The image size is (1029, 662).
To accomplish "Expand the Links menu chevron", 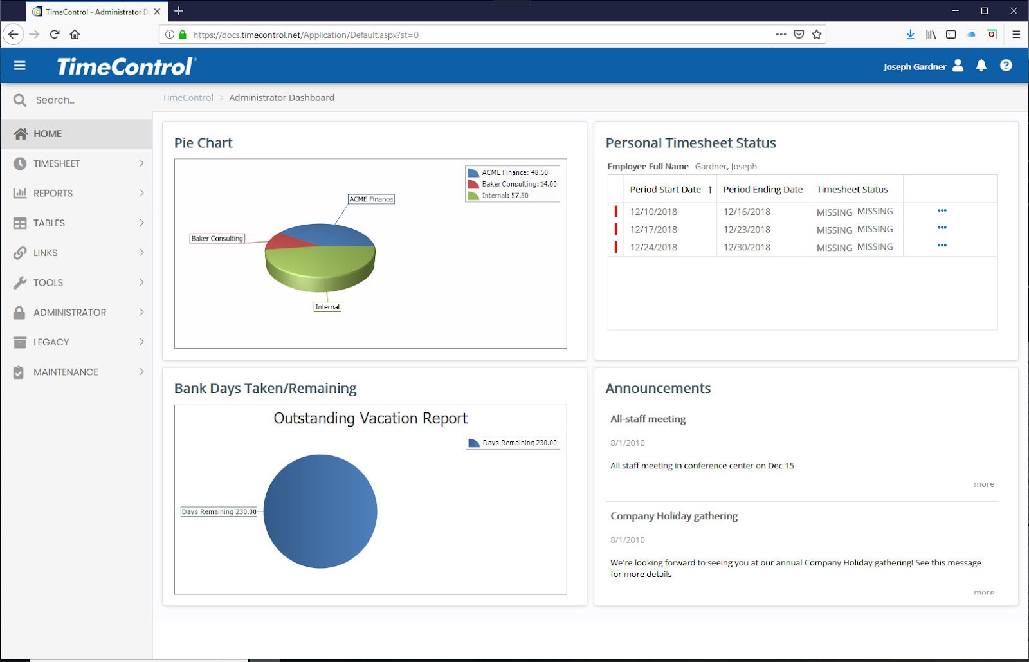I will point(141,253).
